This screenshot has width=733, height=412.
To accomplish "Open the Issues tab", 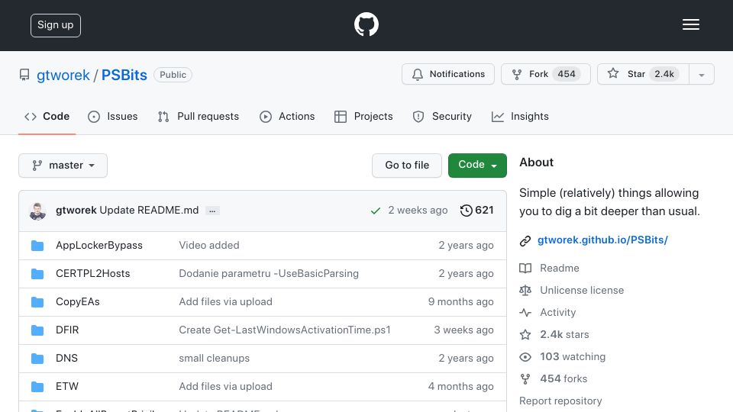I will [113, 116].
